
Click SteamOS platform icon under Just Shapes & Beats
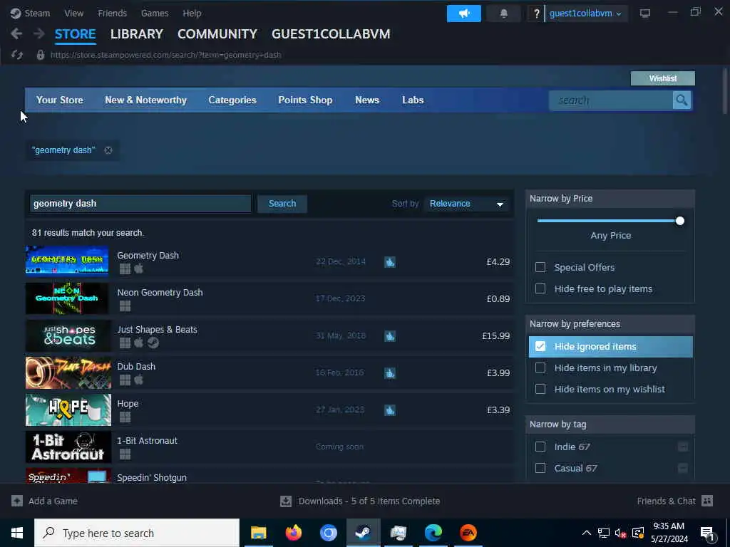153,343
